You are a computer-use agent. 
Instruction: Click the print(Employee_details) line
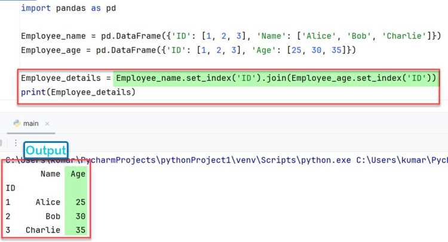point(78,92)
